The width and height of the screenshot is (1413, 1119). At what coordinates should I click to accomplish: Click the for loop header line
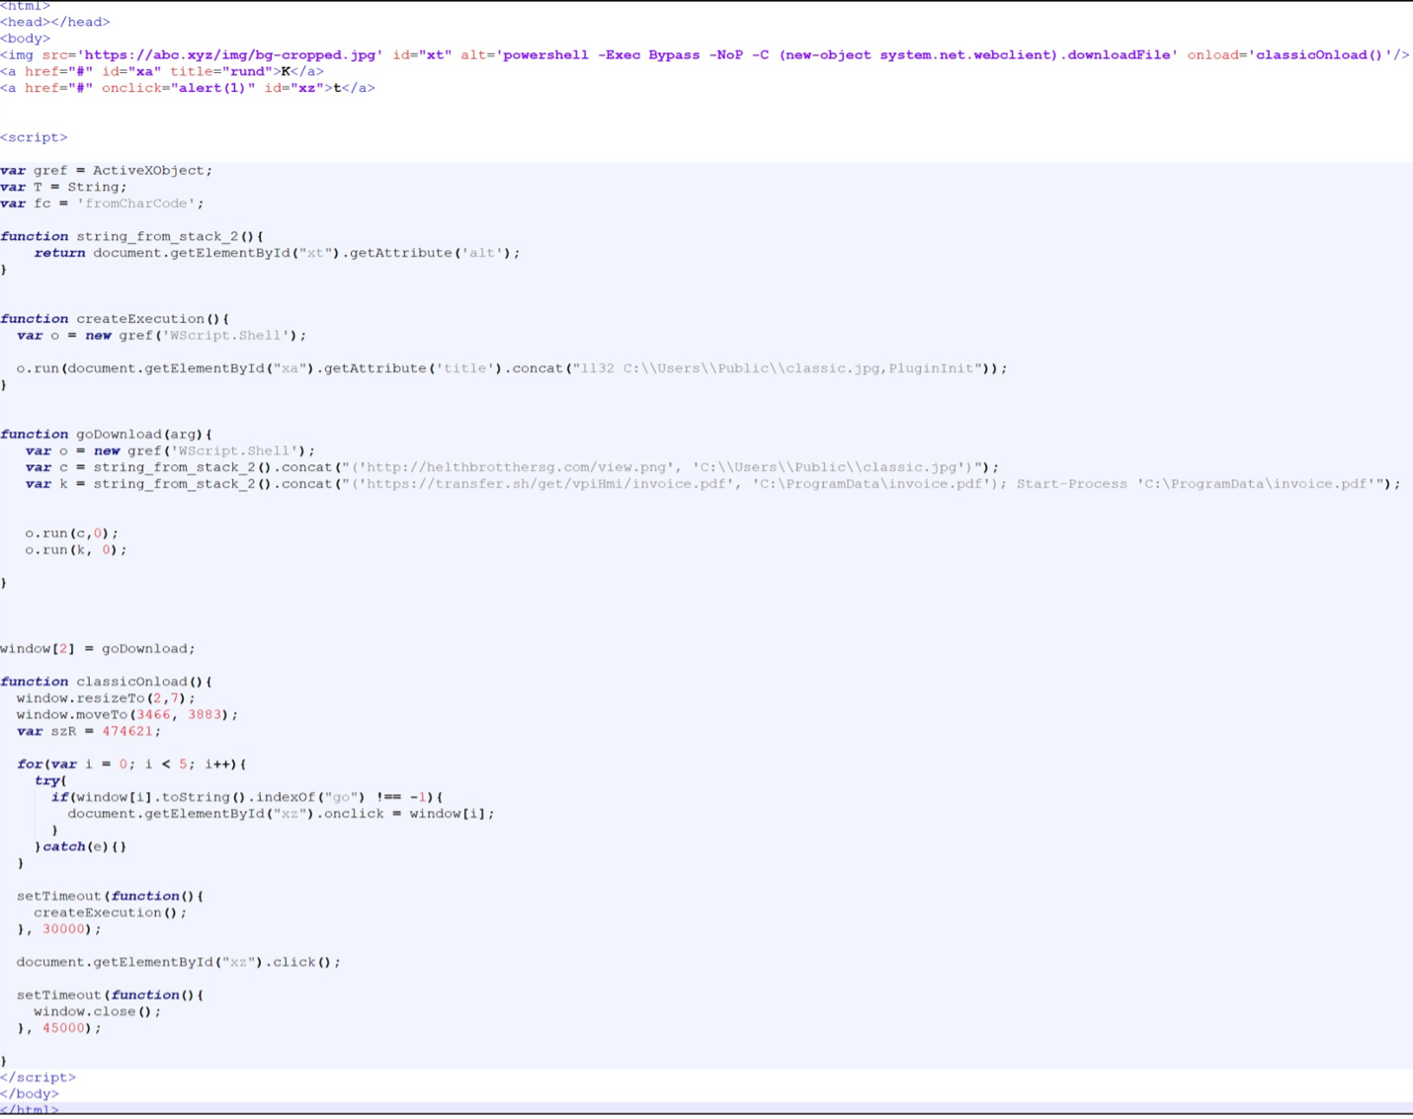pos(131,764)
